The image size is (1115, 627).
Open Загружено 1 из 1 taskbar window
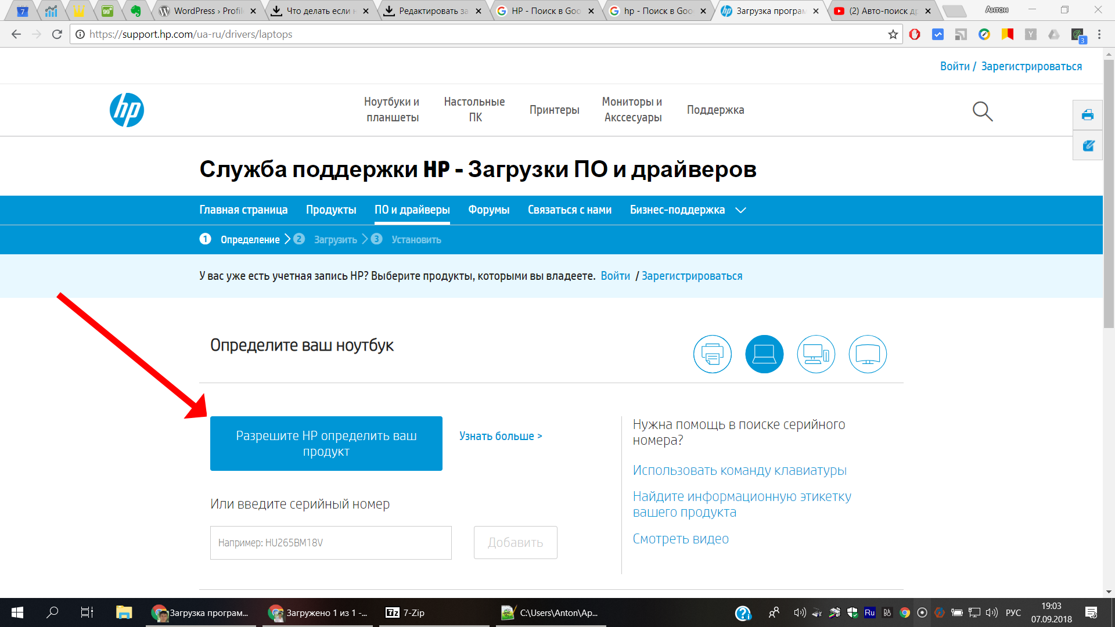pyautogui.click(x=317, y=612)
